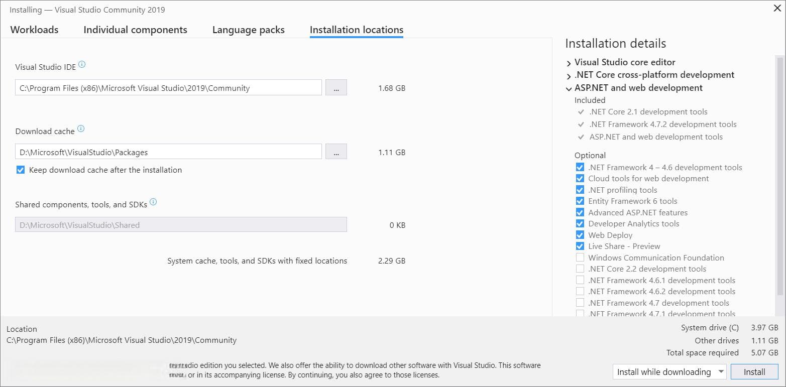Uncheck Cloud tools for web development
The height and width of the screenshot is (387, 786).
tap(580, 178)
